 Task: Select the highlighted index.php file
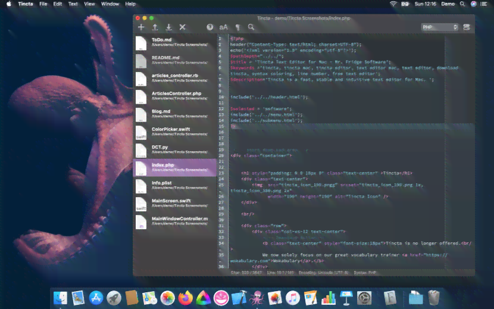[x=175, y=167]
